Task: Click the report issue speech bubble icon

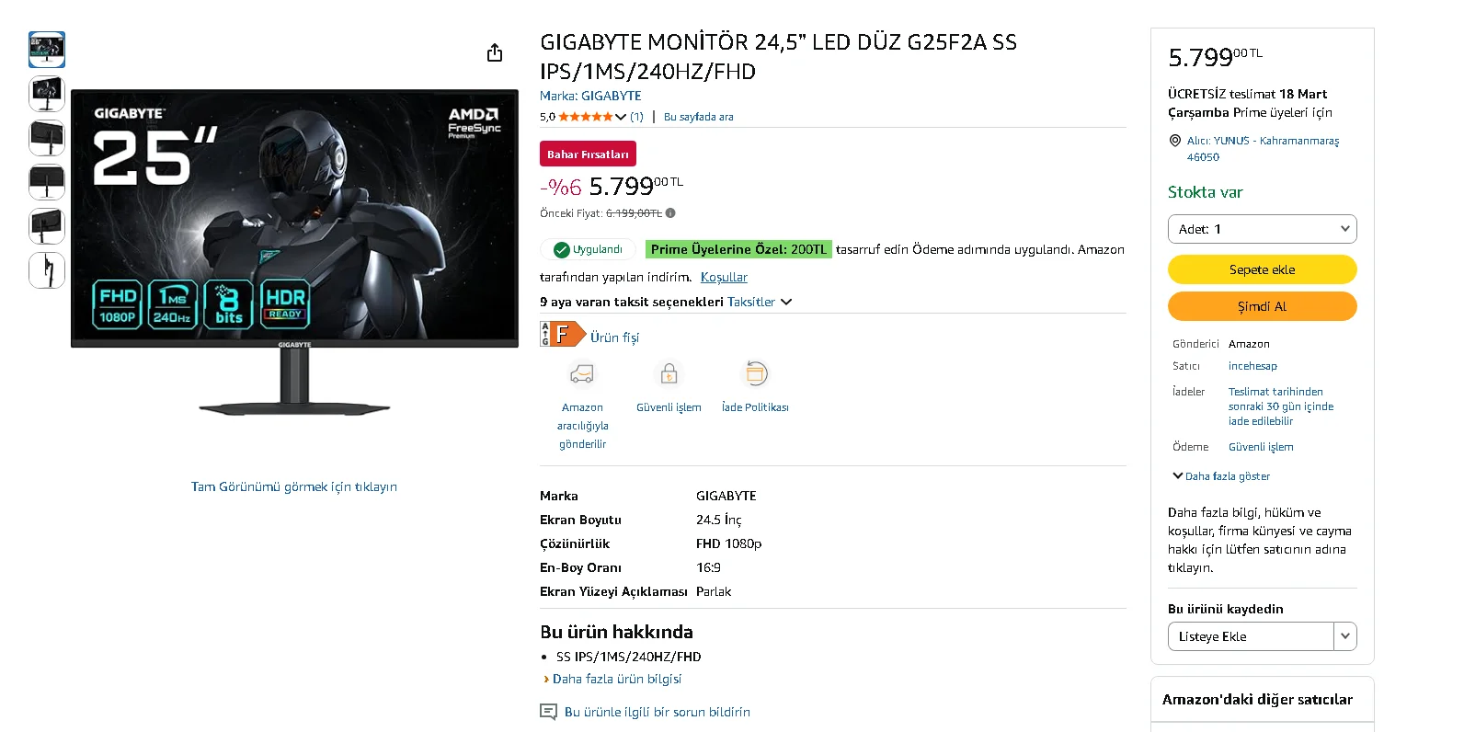Action: tap(548, 712)
